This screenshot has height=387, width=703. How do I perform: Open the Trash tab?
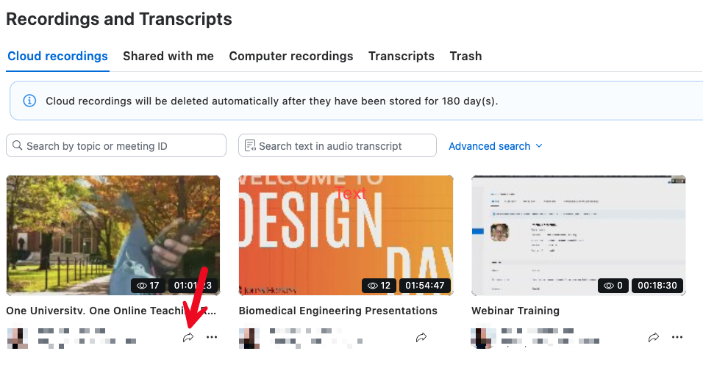click(465, 56)
